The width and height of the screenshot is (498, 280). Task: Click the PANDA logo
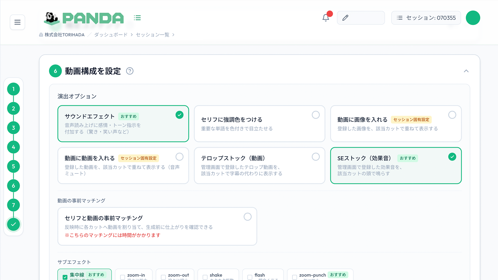tap(84, 18)
